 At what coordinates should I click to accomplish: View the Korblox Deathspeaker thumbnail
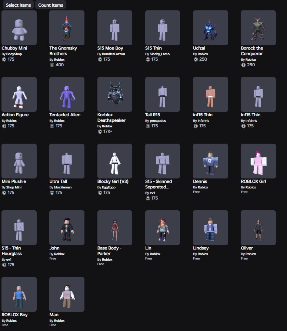115,94
